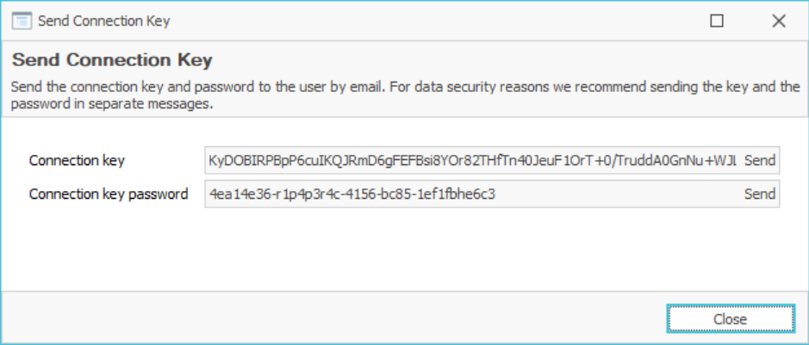The image size is (809, 345).
Task: Send the connection key password by email
Action: (x=760, y=194)
